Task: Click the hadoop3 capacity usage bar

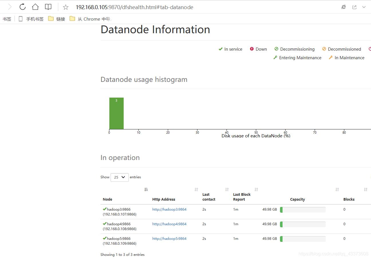Action: click(x=303, y=210)
